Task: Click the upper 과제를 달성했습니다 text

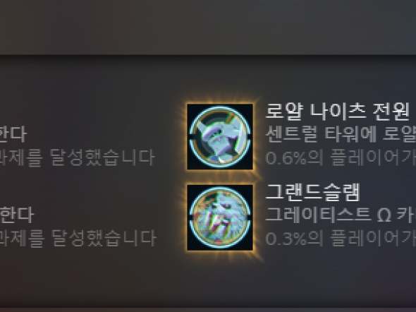Action: pyautogui.click(x=77, y=157)
